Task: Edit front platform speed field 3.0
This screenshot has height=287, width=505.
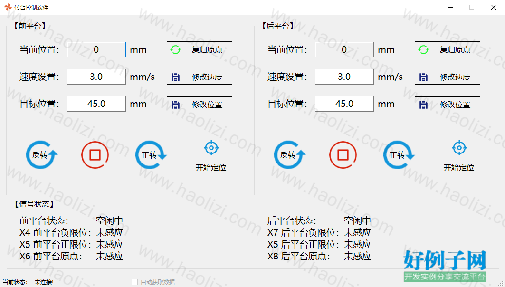Action: pyautogui.click(x=96, y=77)
